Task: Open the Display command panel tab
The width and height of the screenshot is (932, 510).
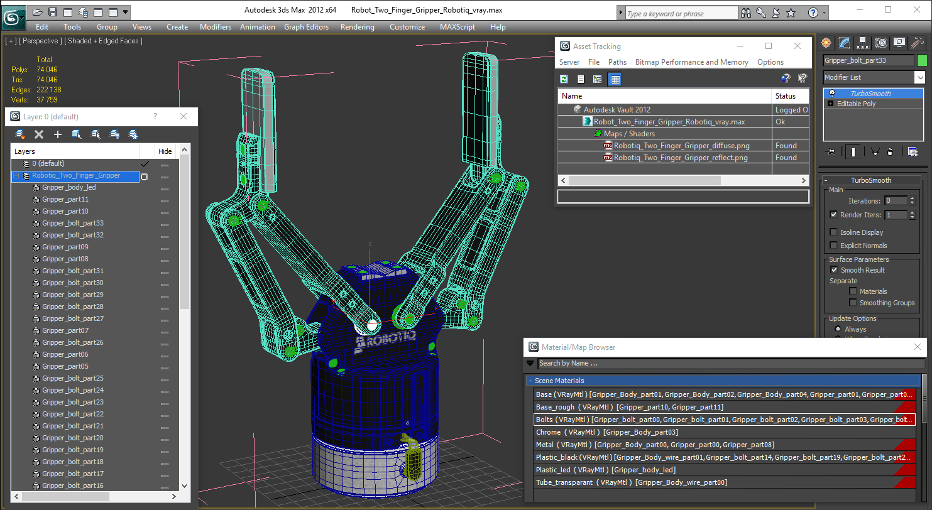Action: (x=899, y=43)
